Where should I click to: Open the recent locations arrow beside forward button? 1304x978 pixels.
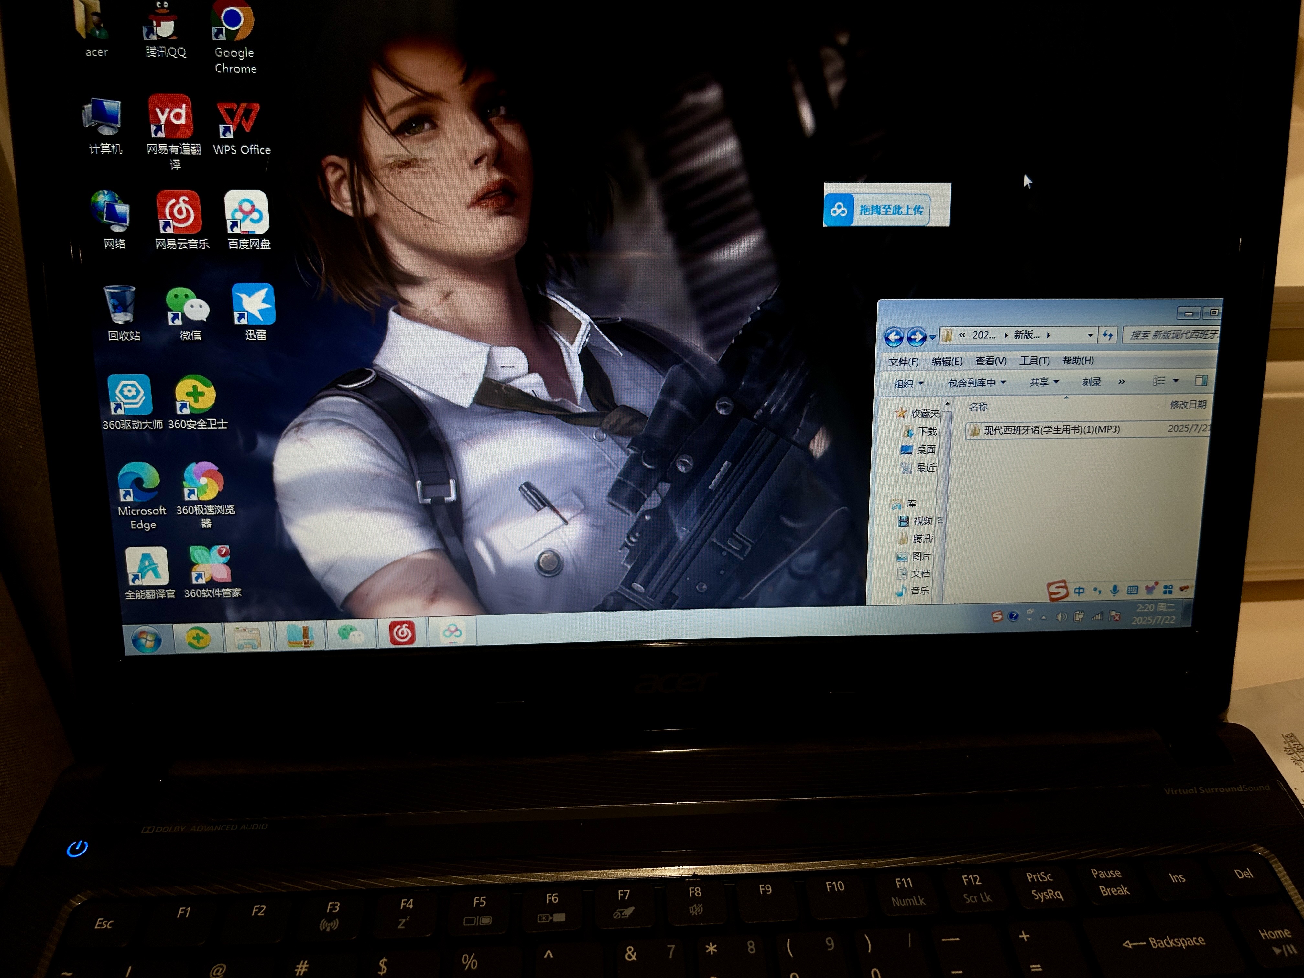(x=933, y=337)
